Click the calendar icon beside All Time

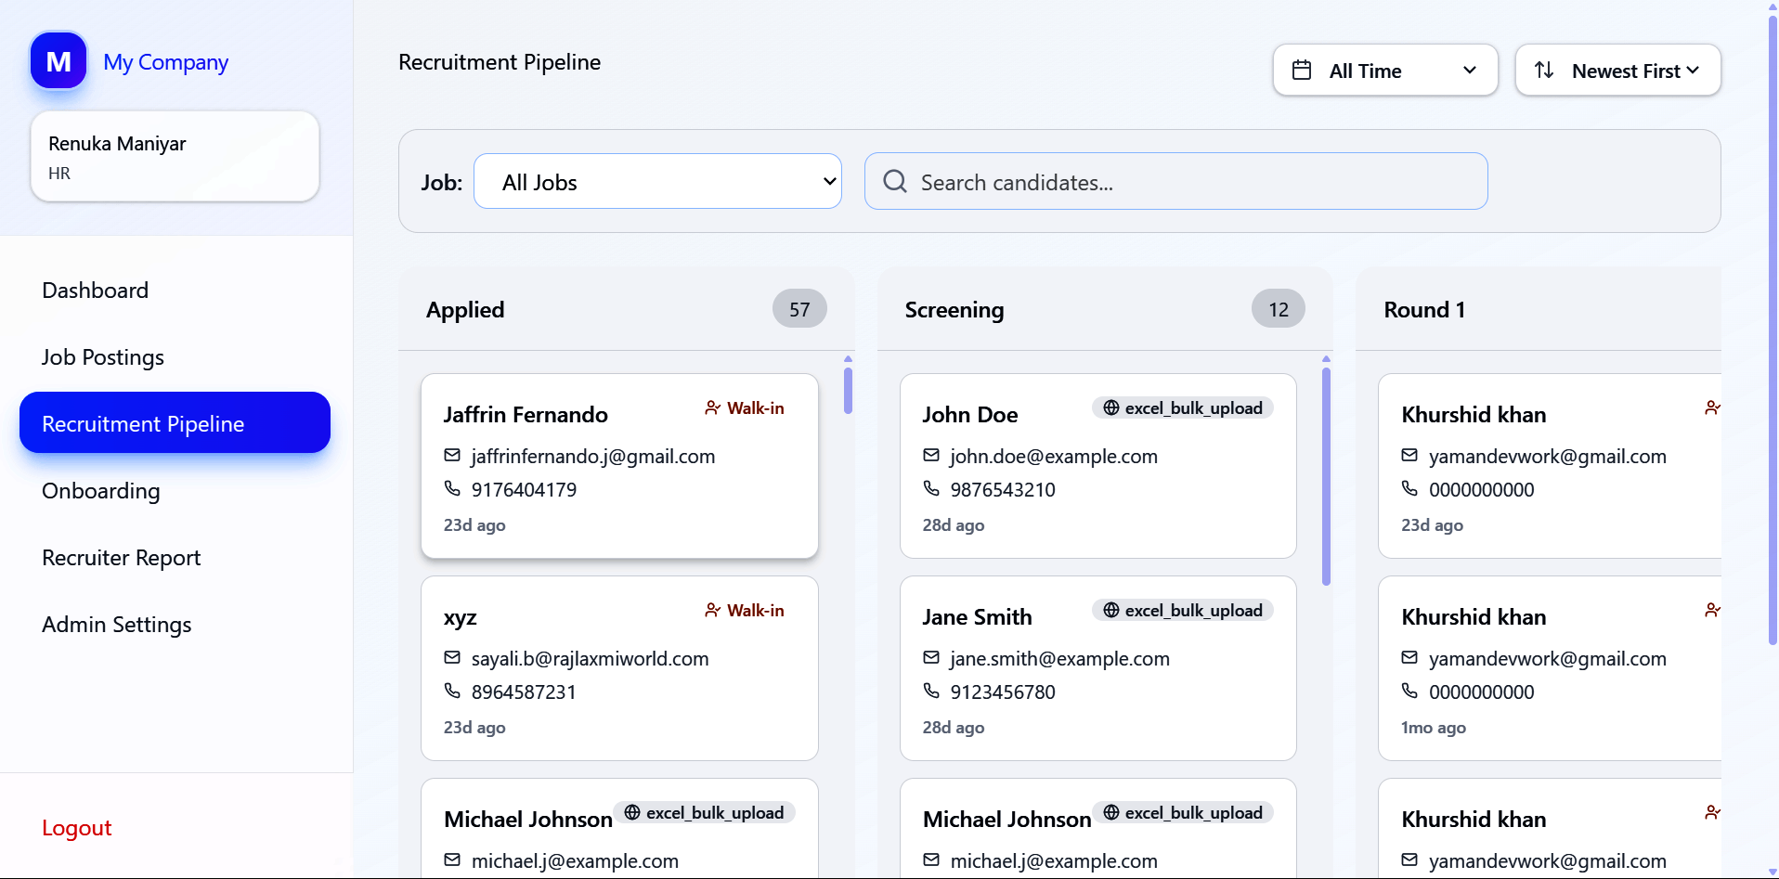(x=1302, y=71)
